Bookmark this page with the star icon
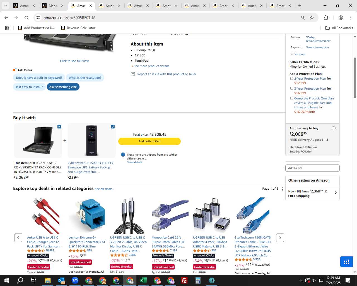The image size is (357, 286). click(312, 18)
